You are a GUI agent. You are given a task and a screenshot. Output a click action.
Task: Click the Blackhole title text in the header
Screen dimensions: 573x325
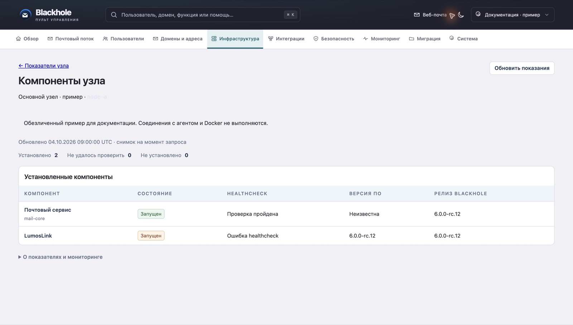[53, 13]
